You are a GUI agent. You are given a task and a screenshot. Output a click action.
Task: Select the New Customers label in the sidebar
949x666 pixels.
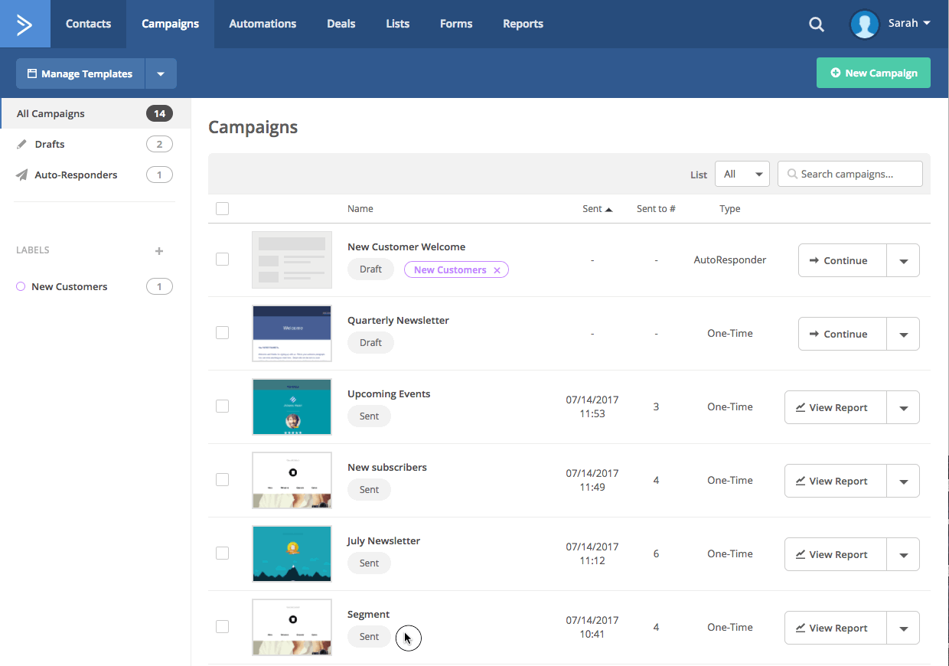click(69, 286)
